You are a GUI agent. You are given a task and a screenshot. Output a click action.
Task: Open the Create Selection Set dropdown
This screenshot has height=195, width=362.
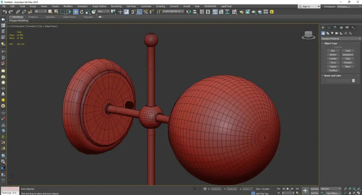tap(173, 11)
